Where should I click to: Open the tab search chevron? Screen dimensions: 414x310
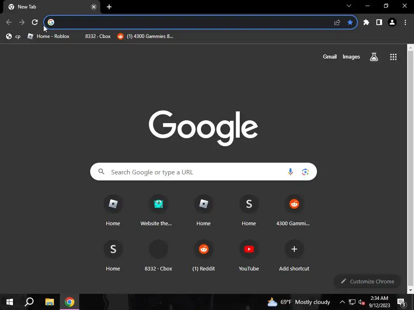pyautogui.click(x=349, y=6)
